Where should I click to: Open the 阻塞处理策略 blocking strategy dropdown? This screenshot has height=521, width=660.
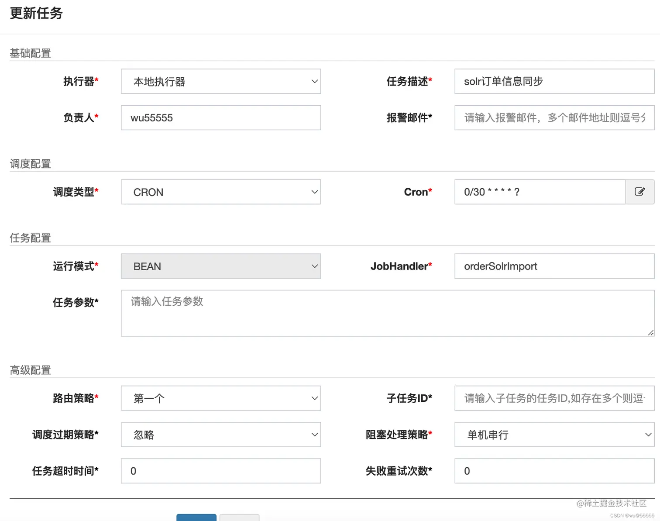click(553, 435)
